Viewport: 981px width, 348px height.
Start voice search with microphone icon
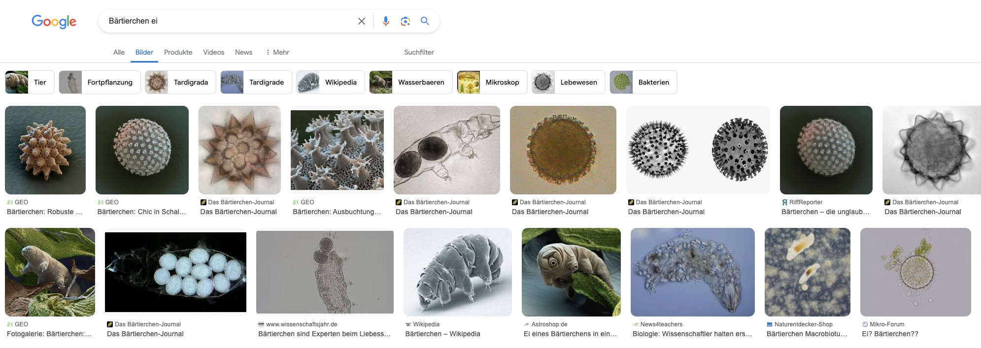[386, 21]
